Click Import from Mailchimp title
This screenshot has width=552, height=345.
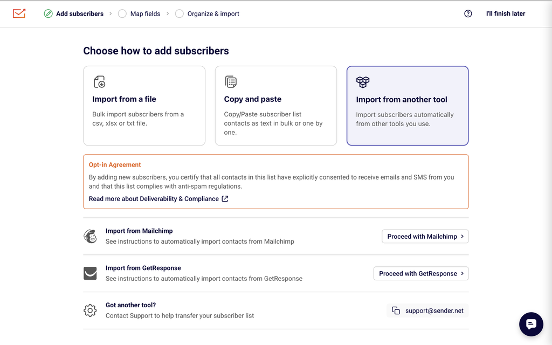pos(139,231)
